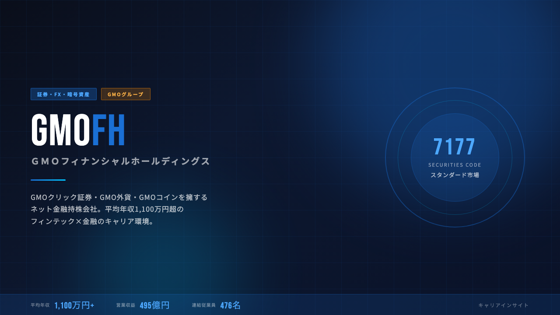The width and height of the screenshot is (560, 315).
Task: Click the 連結従業員 label in footer
Action: 204,305
